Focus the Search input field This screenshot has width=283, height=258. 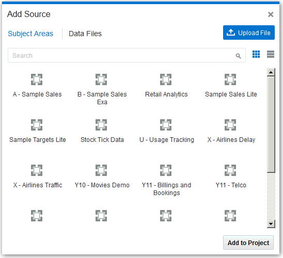127,55
